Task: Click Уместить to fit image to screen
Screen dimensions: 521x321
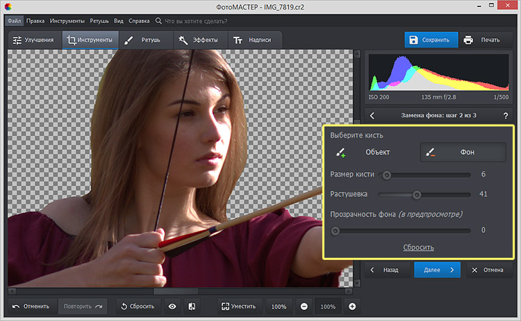Action: pyautogui.click(x=239, y=306)
